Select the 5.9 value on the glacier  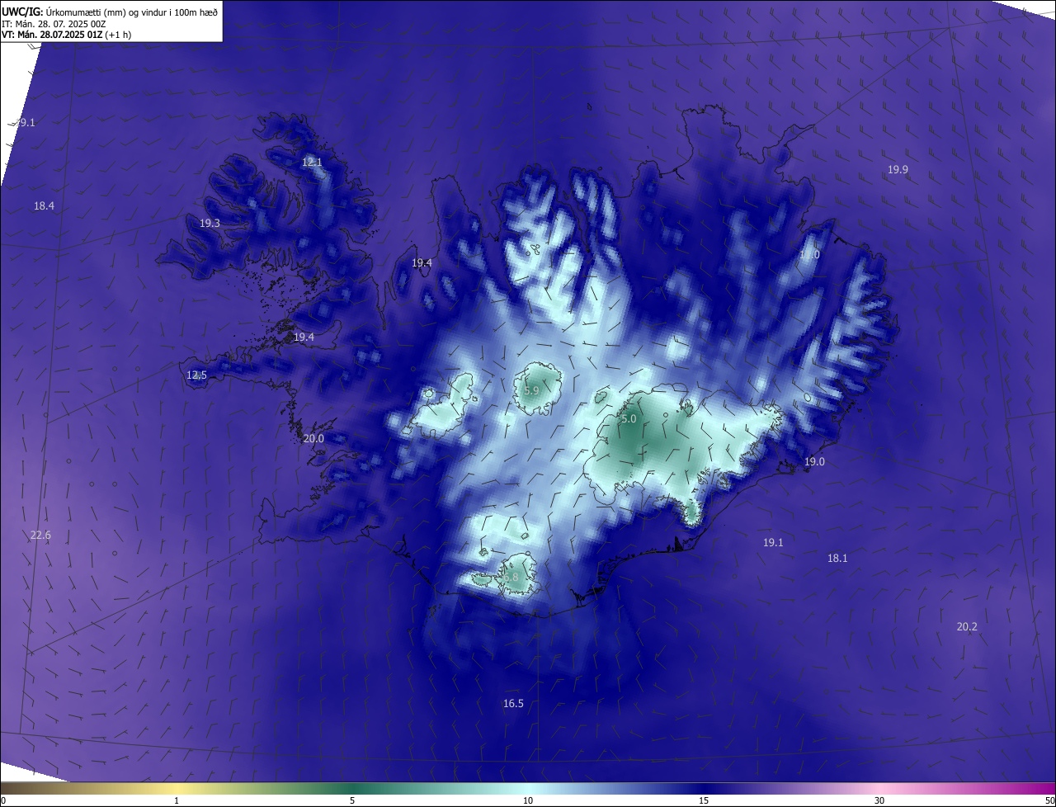(x=531, y=391)
